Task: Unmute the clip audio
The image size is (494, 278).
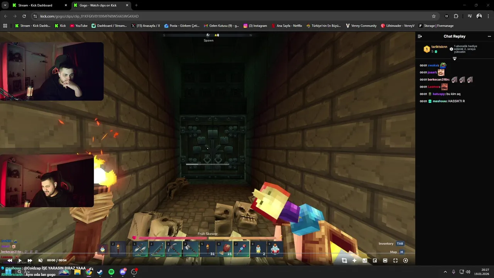Action: [x=40, y=261]
